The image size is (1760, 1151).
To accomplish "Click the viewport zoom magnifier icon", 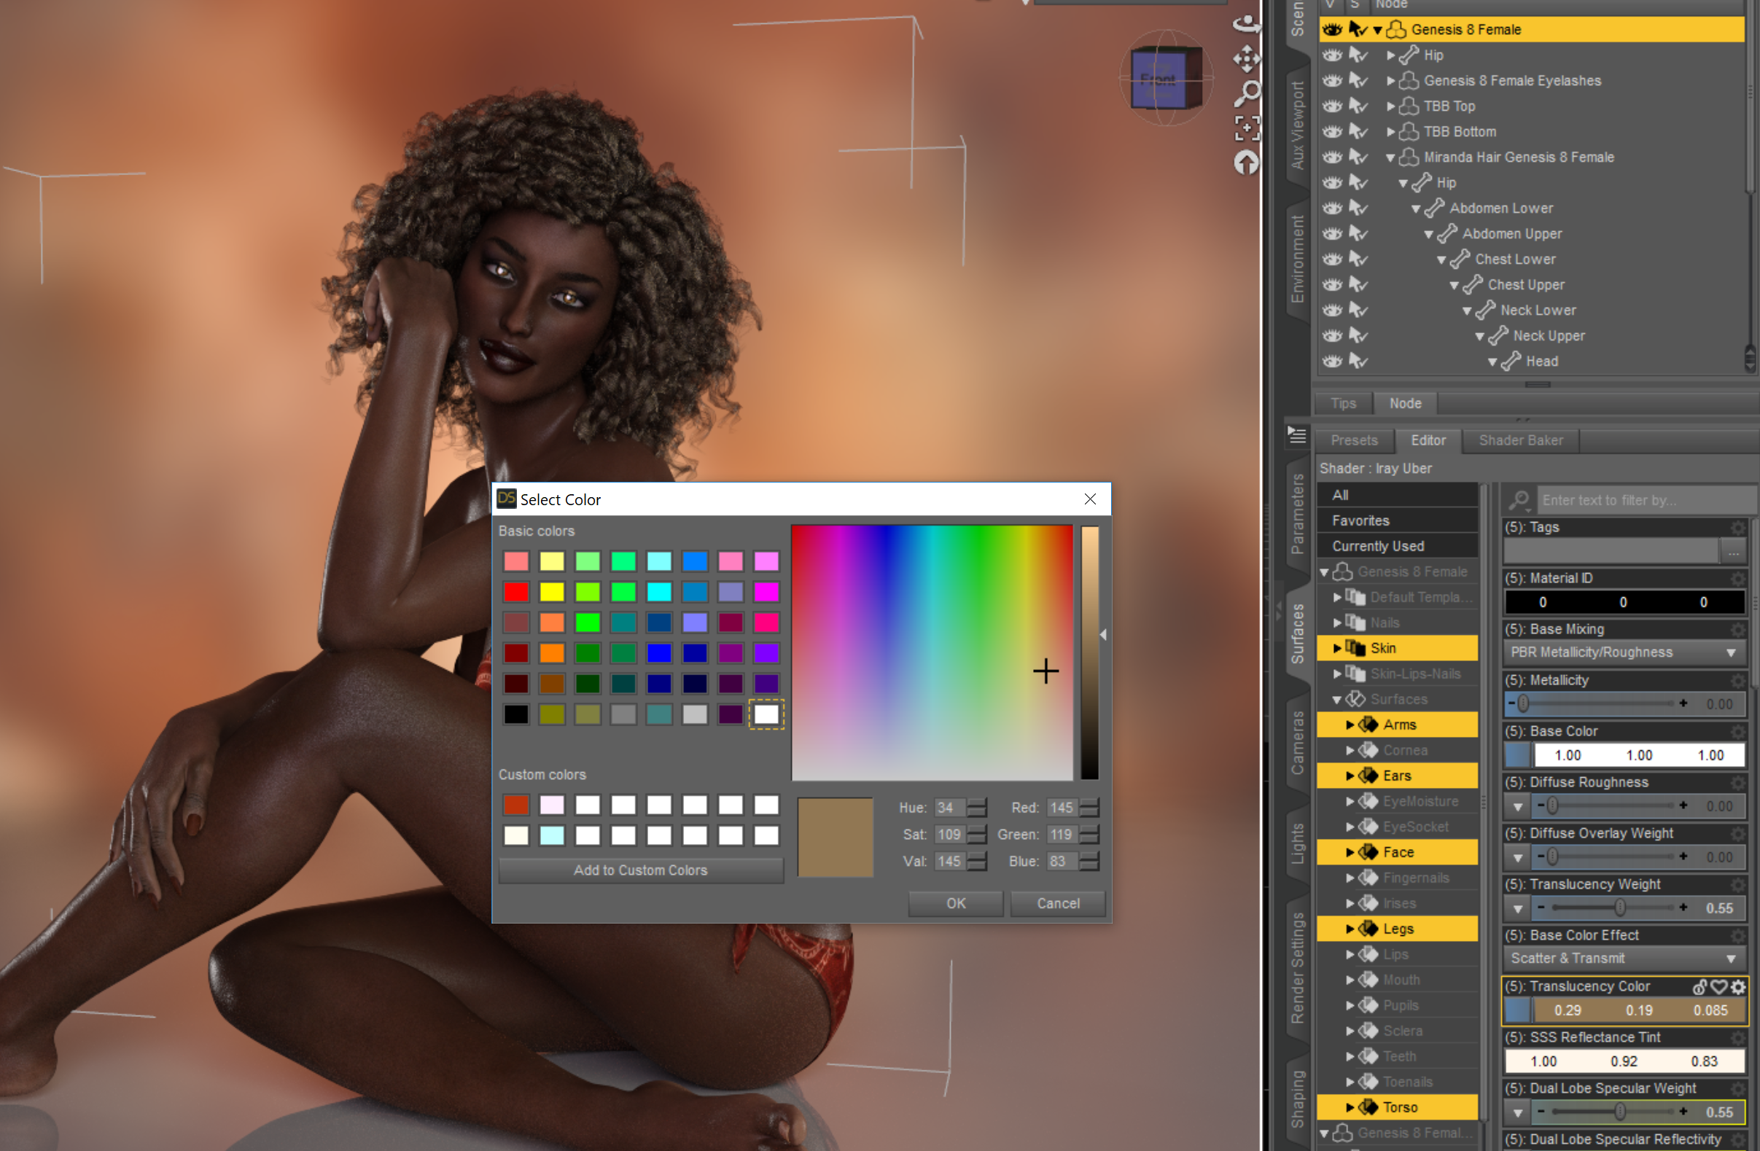I will pyautogui.click(x=1247, y=93).
